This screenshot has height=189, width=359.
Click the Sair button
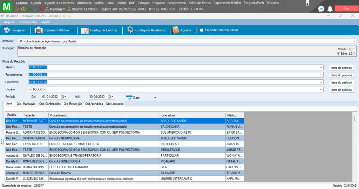tap(346, 9)
